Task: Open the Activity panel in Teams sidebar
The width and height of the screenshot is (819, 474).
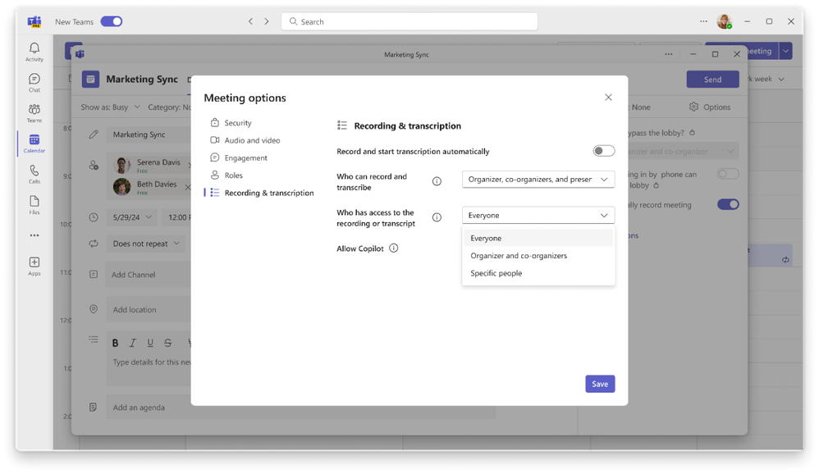Action: [34, 49]
